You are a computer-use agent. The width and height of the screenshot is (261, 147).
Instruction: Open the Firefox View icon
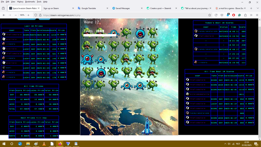click(3, 8)
